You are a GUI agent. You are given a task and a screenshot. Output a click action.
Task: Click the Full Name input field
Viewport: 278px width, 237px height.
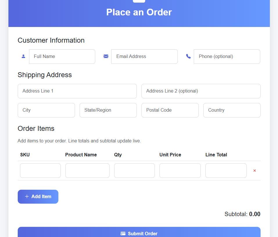coord(62,57)
